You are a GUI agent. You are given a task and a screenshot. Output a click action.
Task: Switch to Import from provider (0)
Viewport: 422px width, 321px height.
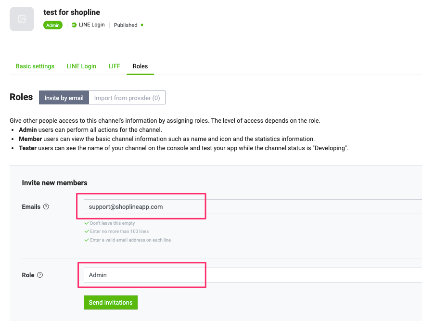127,98
